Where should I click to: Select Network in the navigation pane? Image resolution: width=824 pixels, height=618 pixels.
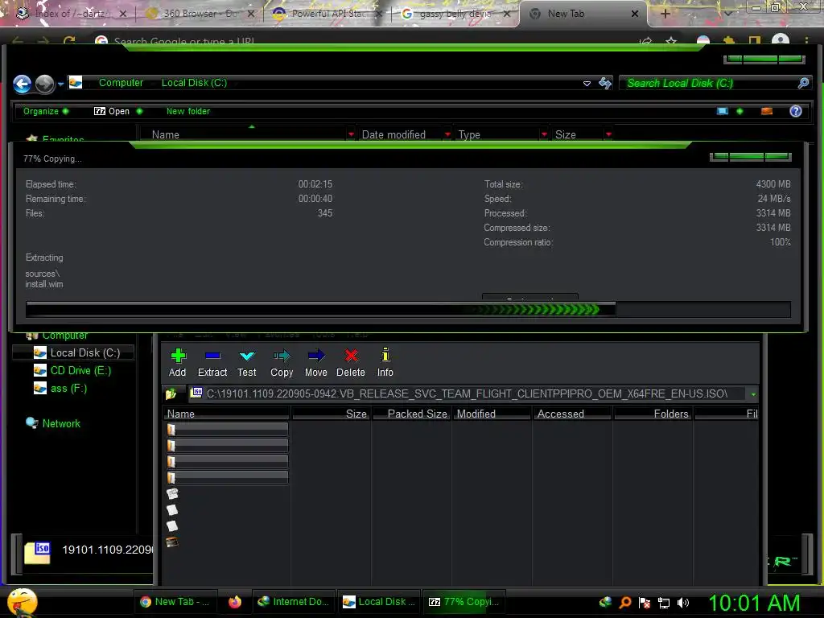point(53,423)
